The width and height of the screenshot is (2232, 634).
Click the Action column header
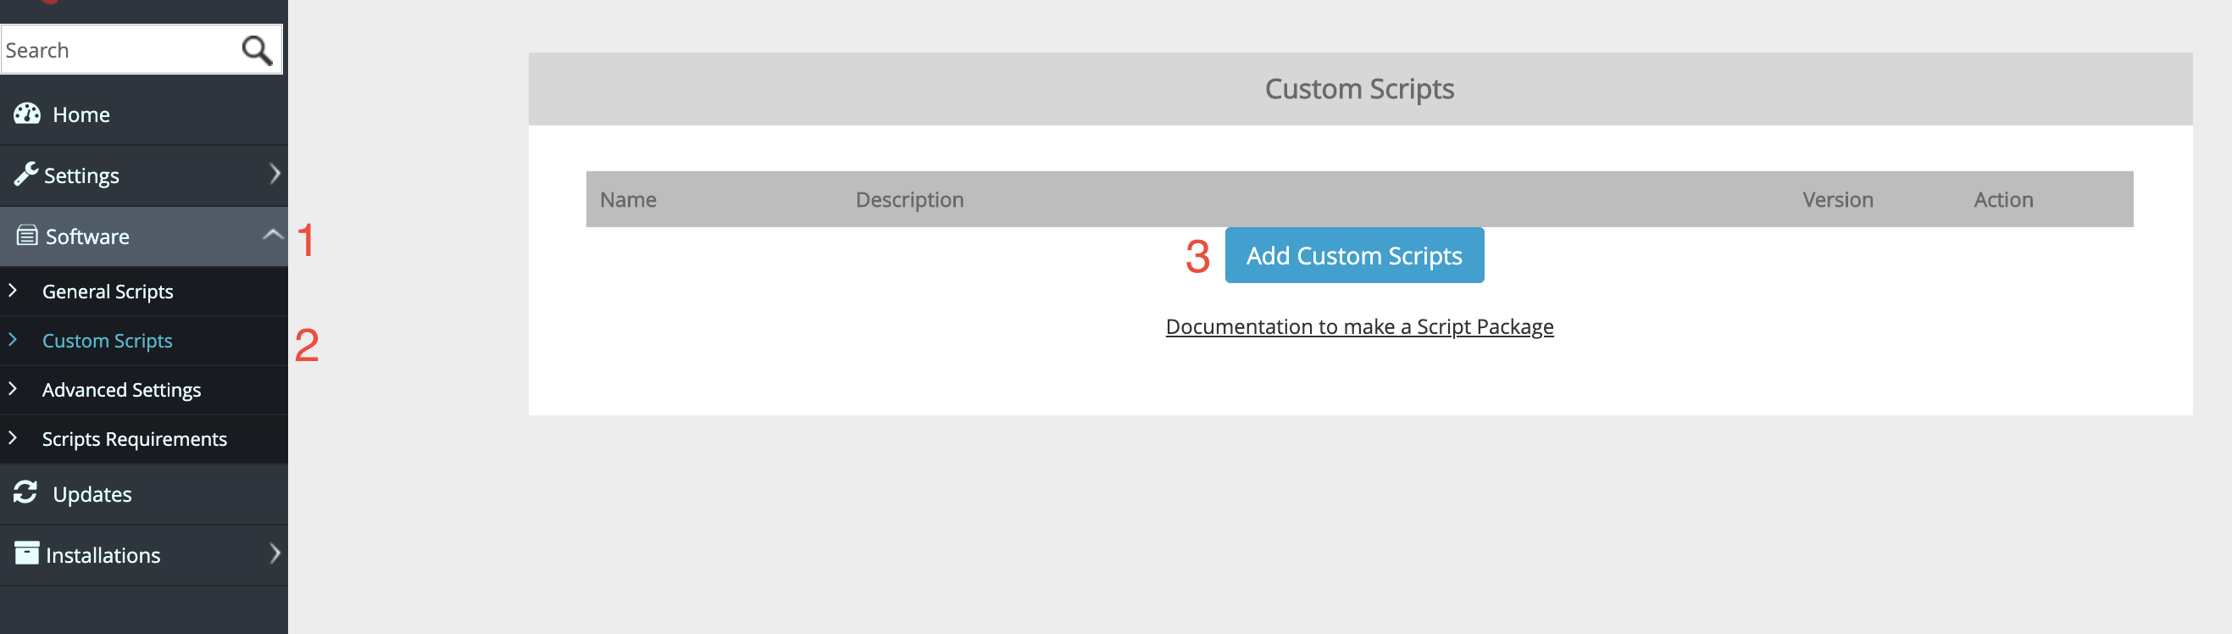(2003, 200)
